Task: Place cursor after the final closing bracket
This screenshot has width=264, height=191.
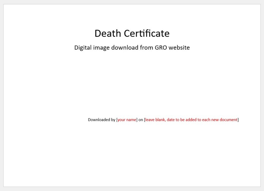Action: 239,120
